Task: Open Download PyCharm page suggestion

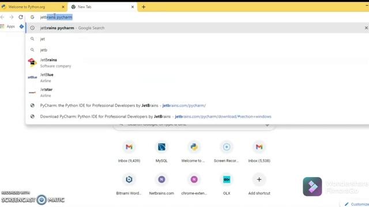Action: click(x=198, y=116)
